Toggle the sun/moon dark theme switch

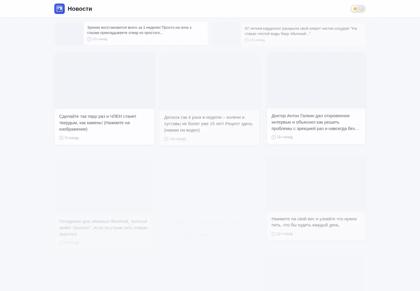point(358,9)
